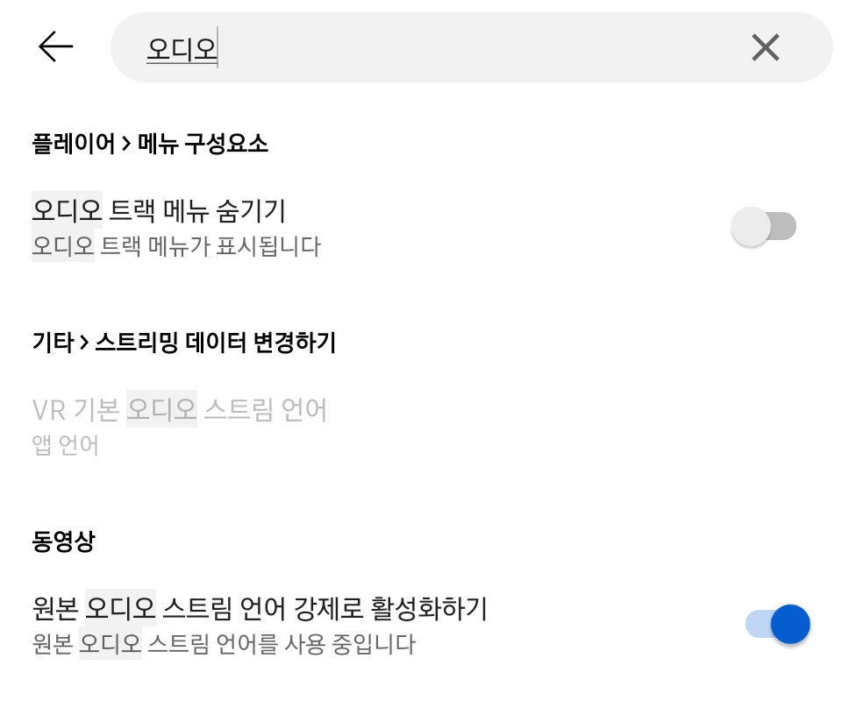
Task: Tap the 원본 오디오 스트림 언어를 사용 중입니다 summary
Action: (223, 645)
